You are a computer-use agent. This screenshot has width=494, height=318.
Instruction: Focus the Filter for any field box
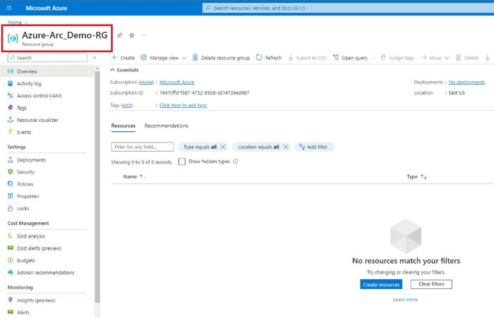click(x=143, y=147)
